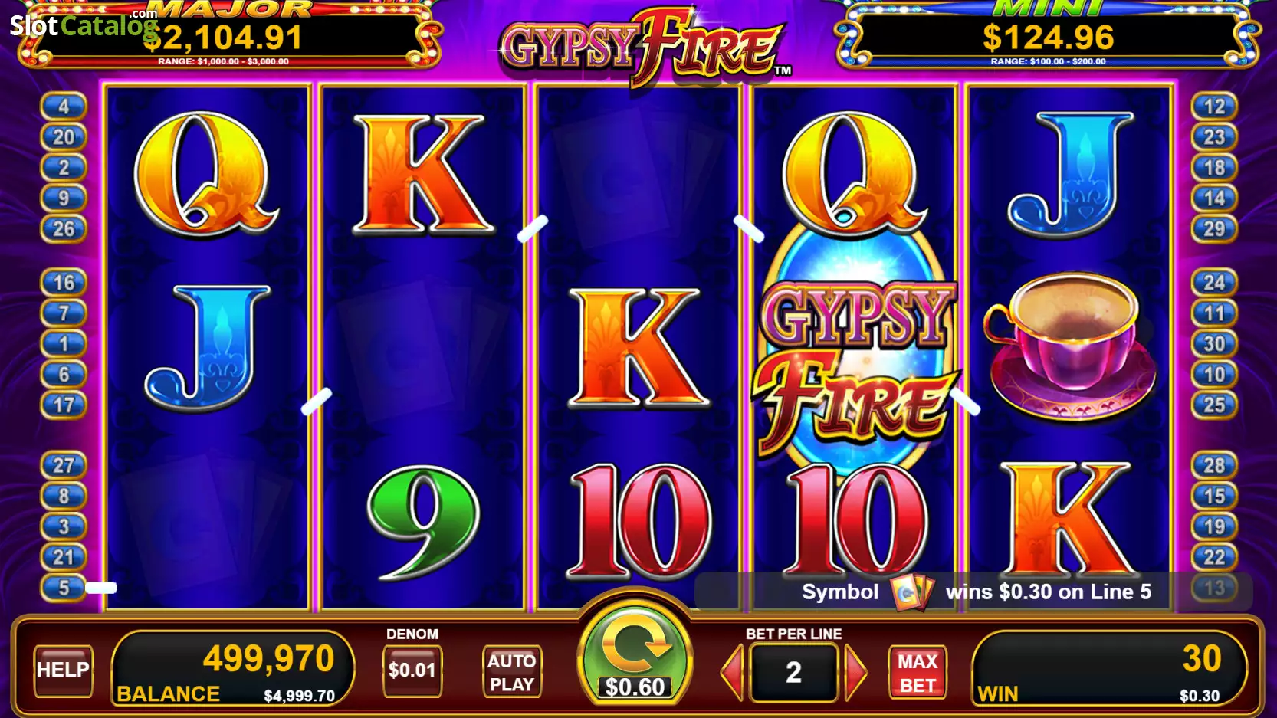Decrease bet per line with left arrow
Viewport: 1277px width, 718px height.
click(733, 672)
